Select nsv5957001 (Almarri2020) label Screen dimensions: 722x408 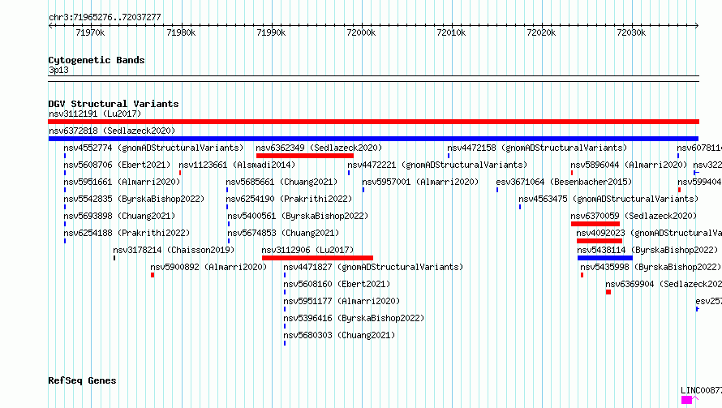click(420, 182)
